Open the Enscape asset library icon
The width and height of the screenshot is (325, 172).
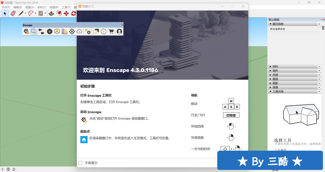[x=64, y=32]
